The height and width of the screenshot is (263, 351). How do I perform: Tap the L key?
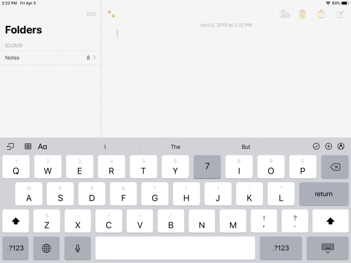(x=281, y=194)
